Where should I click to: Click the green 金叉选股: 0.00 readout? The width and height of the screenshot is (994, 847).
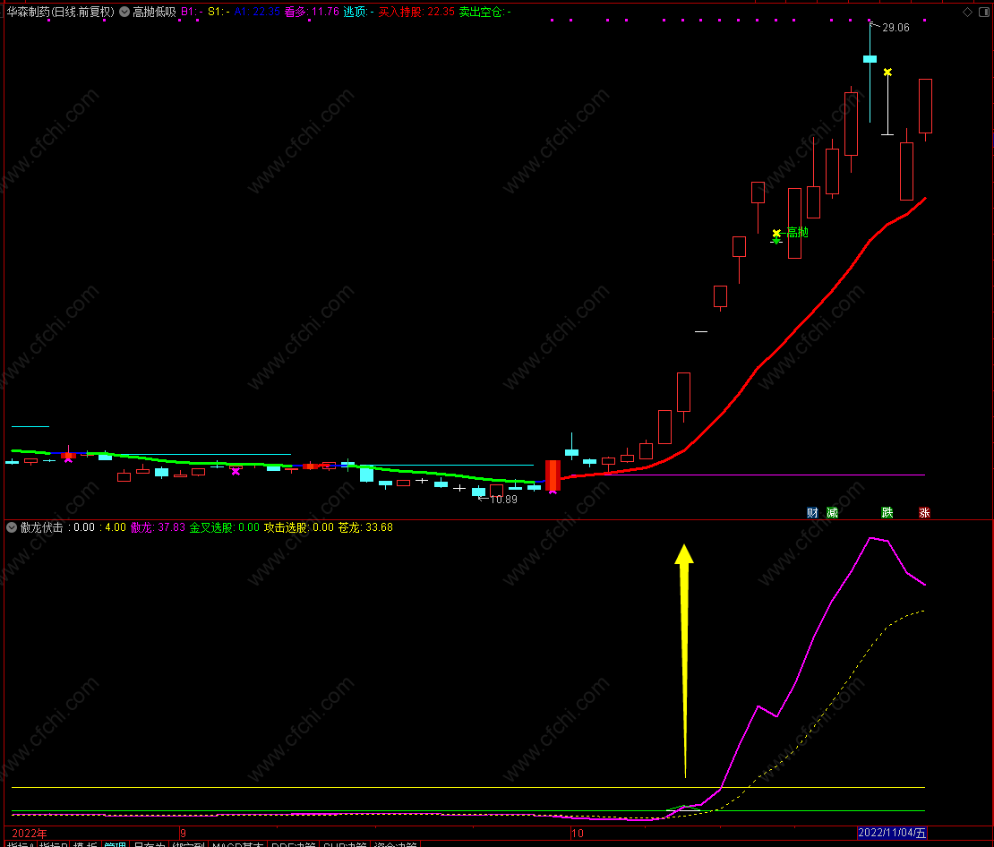(x=225, y=527)
